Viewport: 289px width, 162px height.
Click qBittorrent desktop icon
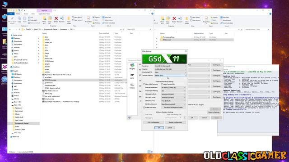[x=4, y=80]
